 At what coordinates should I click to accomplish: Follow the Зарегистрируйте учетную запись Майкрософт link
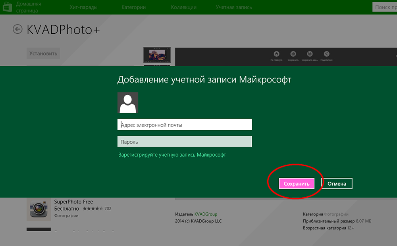tap(172, 155)
